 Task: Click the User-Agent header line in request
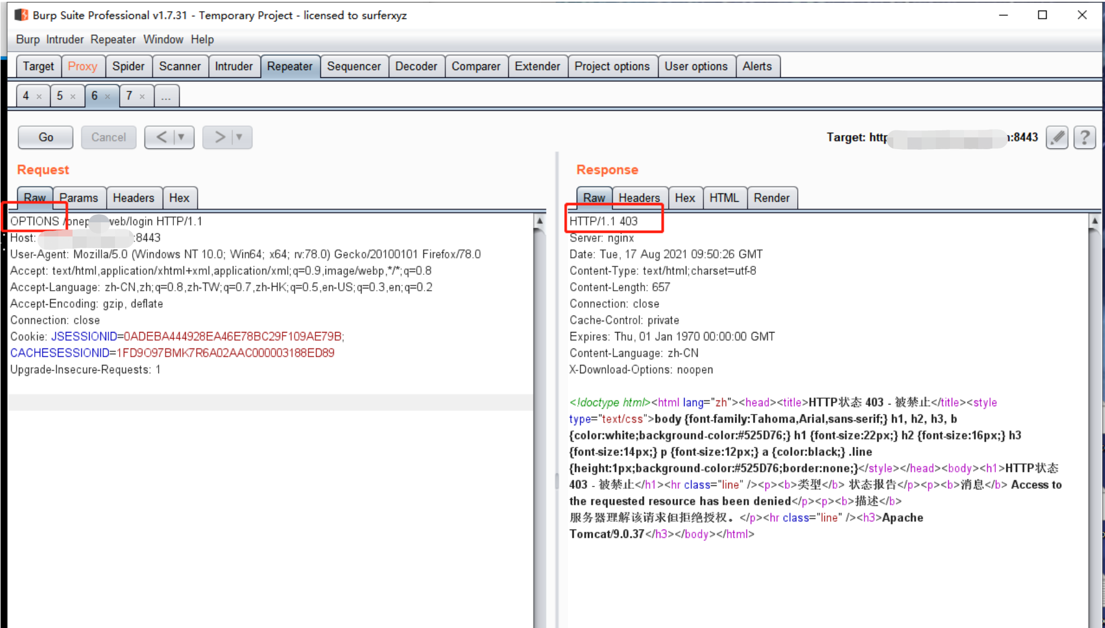245,254
